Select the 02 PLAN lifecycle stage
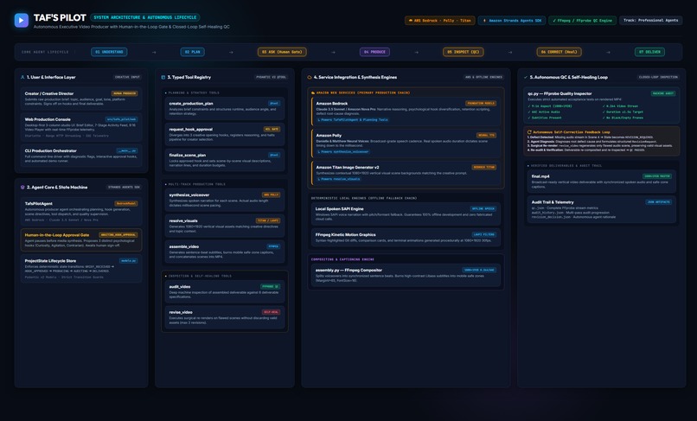 pyautogui.click(x=193, y=52)
